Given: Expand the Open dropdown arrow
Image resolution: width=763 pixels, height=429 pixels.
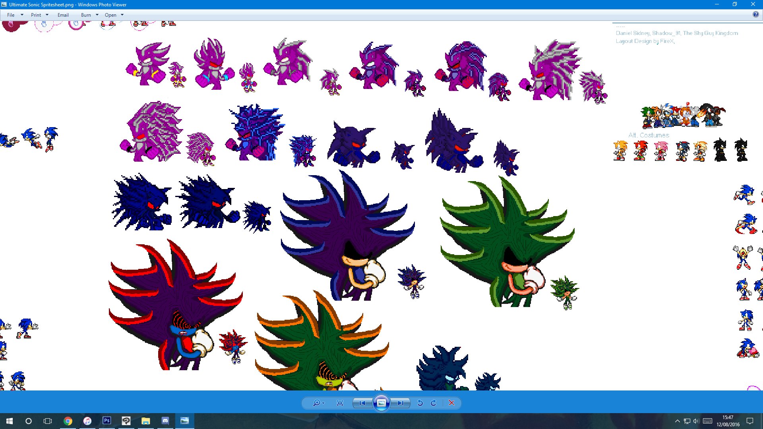Looking at the screenshot, I should click(122, 15).
